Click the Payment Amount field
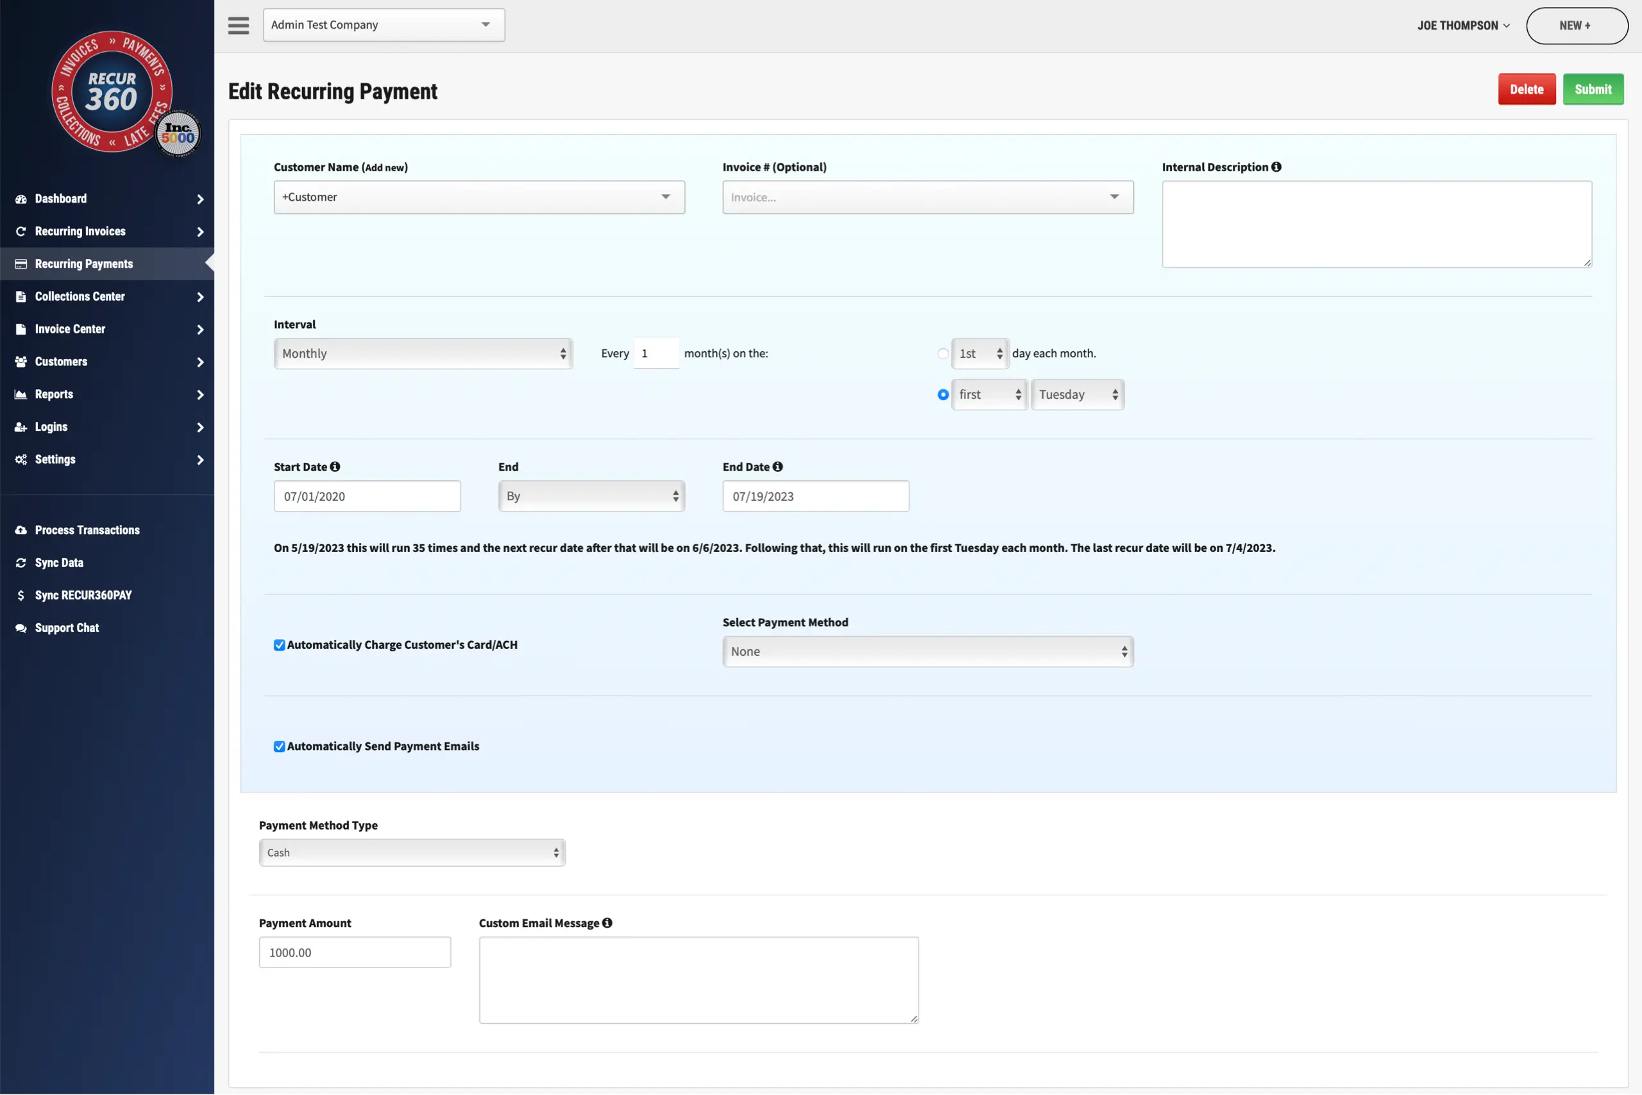The height and width of the screenshot is (1095, 1642). 355,952
